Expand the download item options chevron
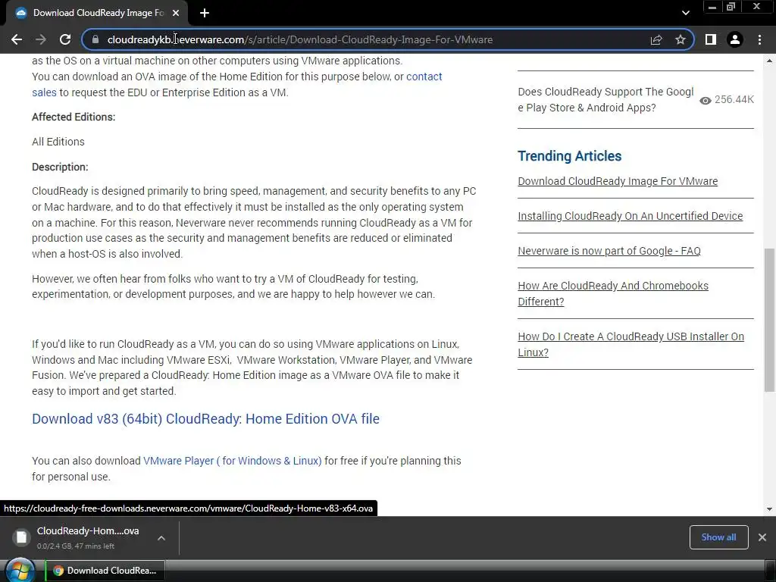 [x=161, y=538]
